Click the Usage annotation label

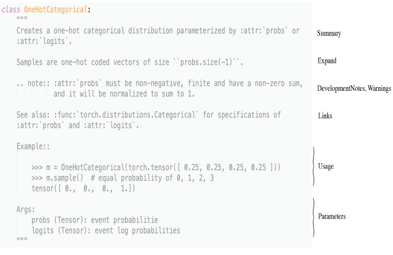326,167
